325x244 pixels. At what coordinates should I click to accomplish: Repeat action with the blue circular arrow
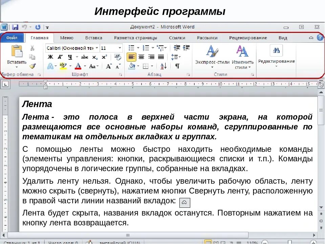[38, 27]
